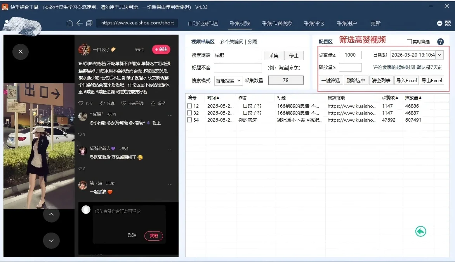Switch to 自动化操作区 tab
This screenshot has height=262, width=455.
[x=203, y=23]
